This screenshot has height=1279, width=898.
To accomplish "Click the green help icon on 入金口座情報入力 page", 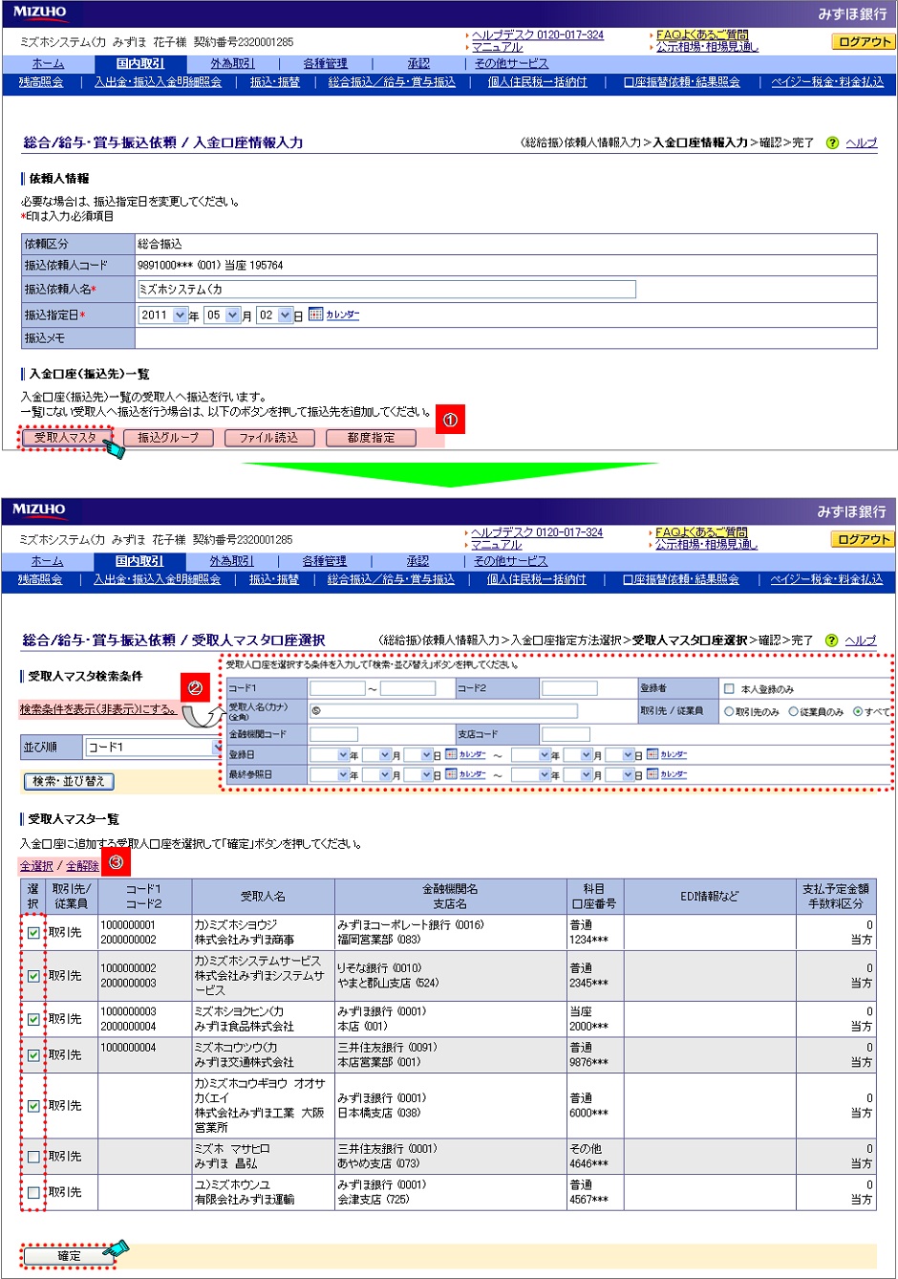I will pos(832,142).
